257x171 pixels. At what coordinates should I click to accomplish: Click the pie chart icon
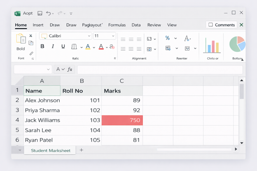point(237,44)
